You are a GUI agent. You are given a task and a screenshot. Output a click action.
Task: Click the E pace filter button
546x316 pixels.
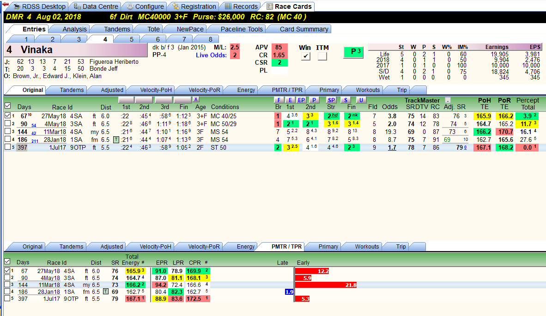(x=290, y=100)
